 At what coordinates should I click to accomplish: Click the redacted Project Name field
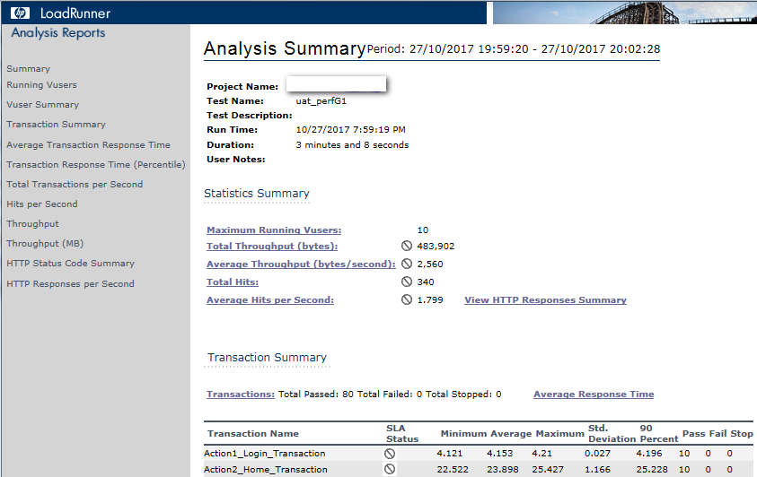click(336, 84)
